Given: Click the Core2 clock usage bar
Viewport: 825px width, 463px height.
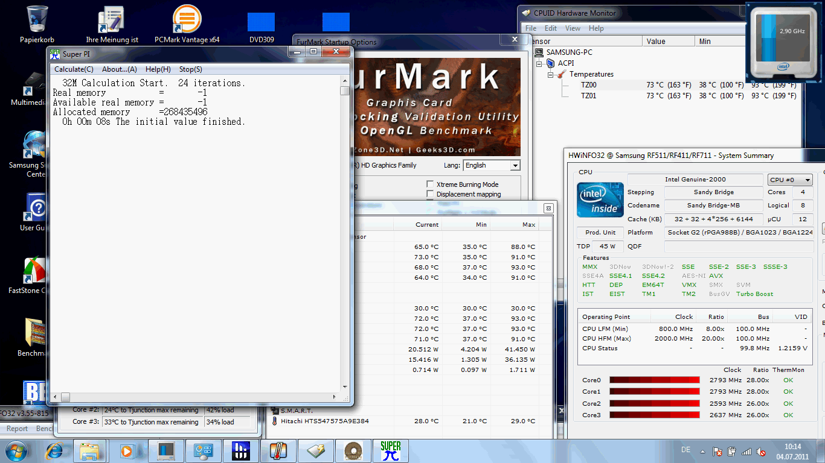Looking at the screenshot, I should (655, 404).
